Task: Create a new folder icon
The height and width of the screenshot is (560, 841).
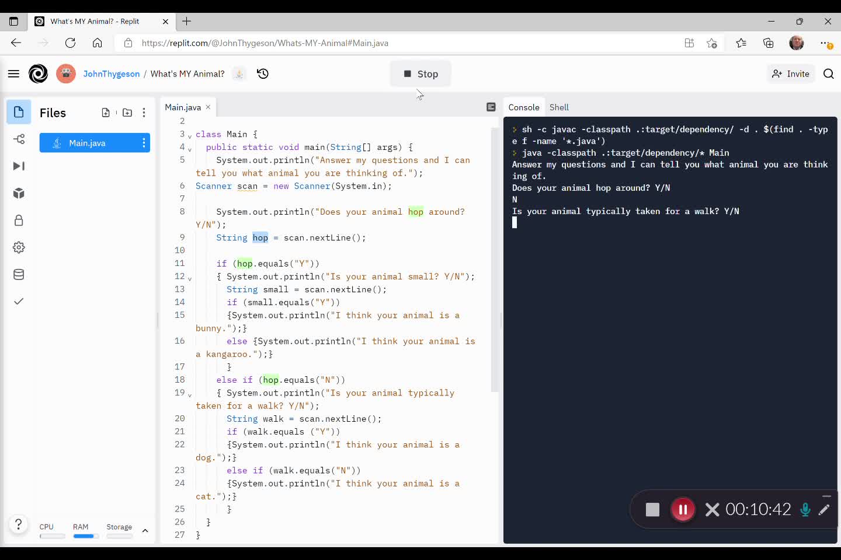Action: point(127,113)
